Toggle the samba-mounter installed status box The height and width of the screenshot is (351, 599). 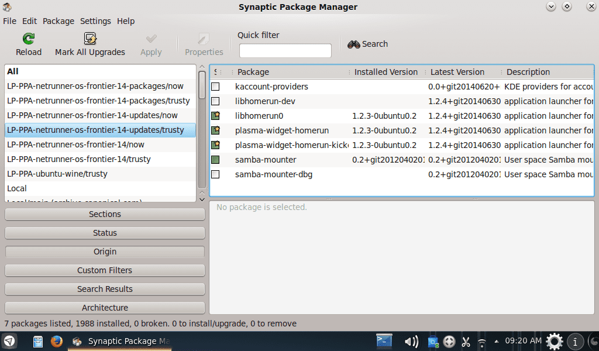[215, 160]
